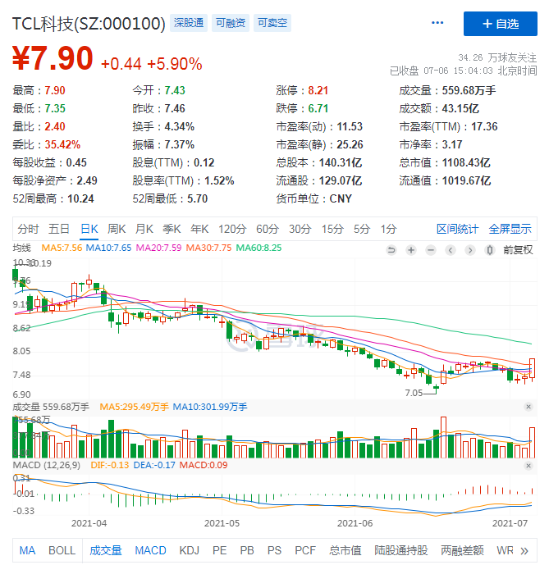Add stock with the 自选 button
Viewport: 549px width, 565px height.
click(500, 24)
